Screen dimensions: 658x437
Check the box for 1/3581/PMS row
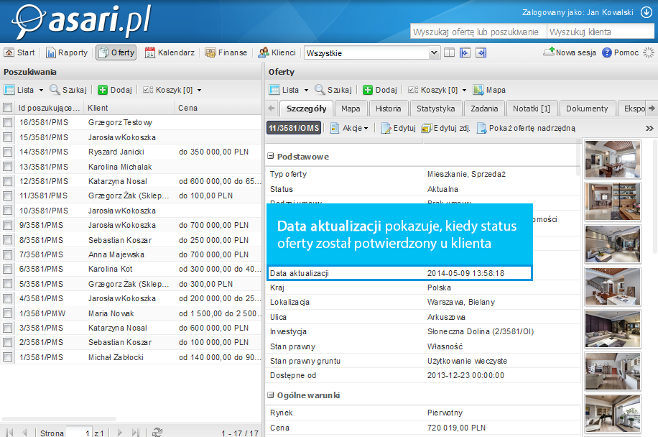pyautogui.click(x=7, y=357)
